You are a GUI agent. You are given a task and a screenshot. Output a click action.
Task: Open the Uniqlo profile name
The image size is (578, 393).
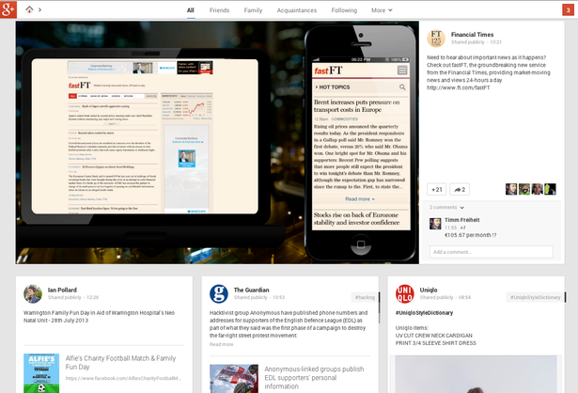[429, 290]
